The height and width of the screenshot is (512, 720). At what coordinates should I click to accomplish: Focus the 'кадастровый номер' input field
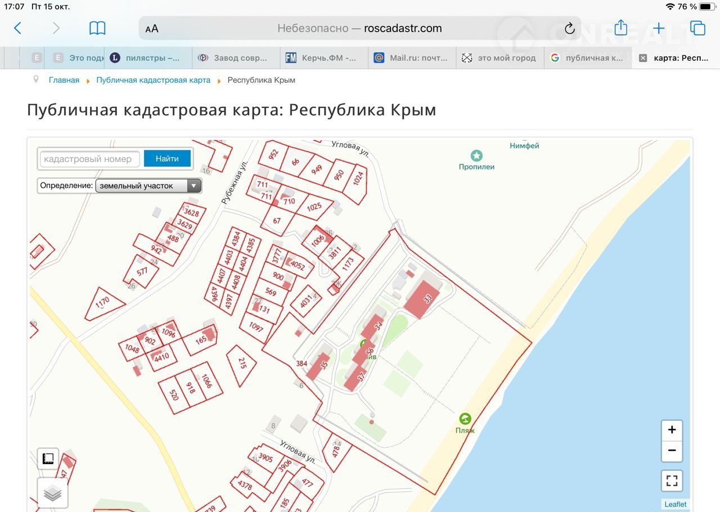89,159
